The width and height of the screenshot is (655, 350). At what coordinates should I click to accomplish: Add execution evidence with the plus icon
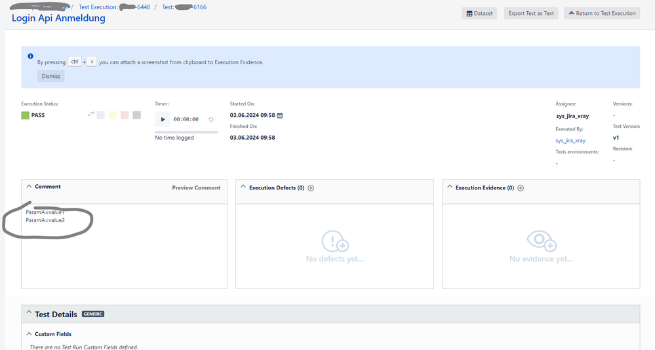[521, 188]
